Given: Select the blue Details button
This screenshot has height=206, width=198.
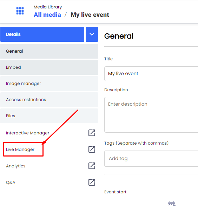Looking at the screenshot, I should (x=42, y=34).
